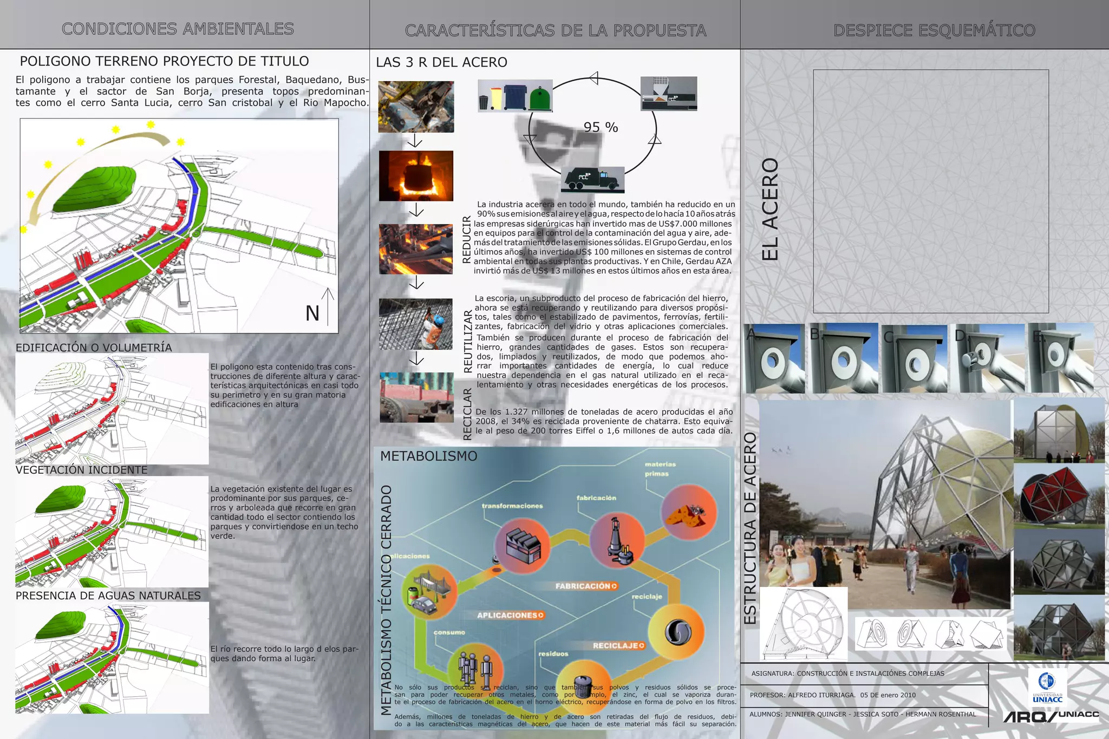Click the red geometric pavilion thumbnail
The image size is (1109, 739).
1059,495
